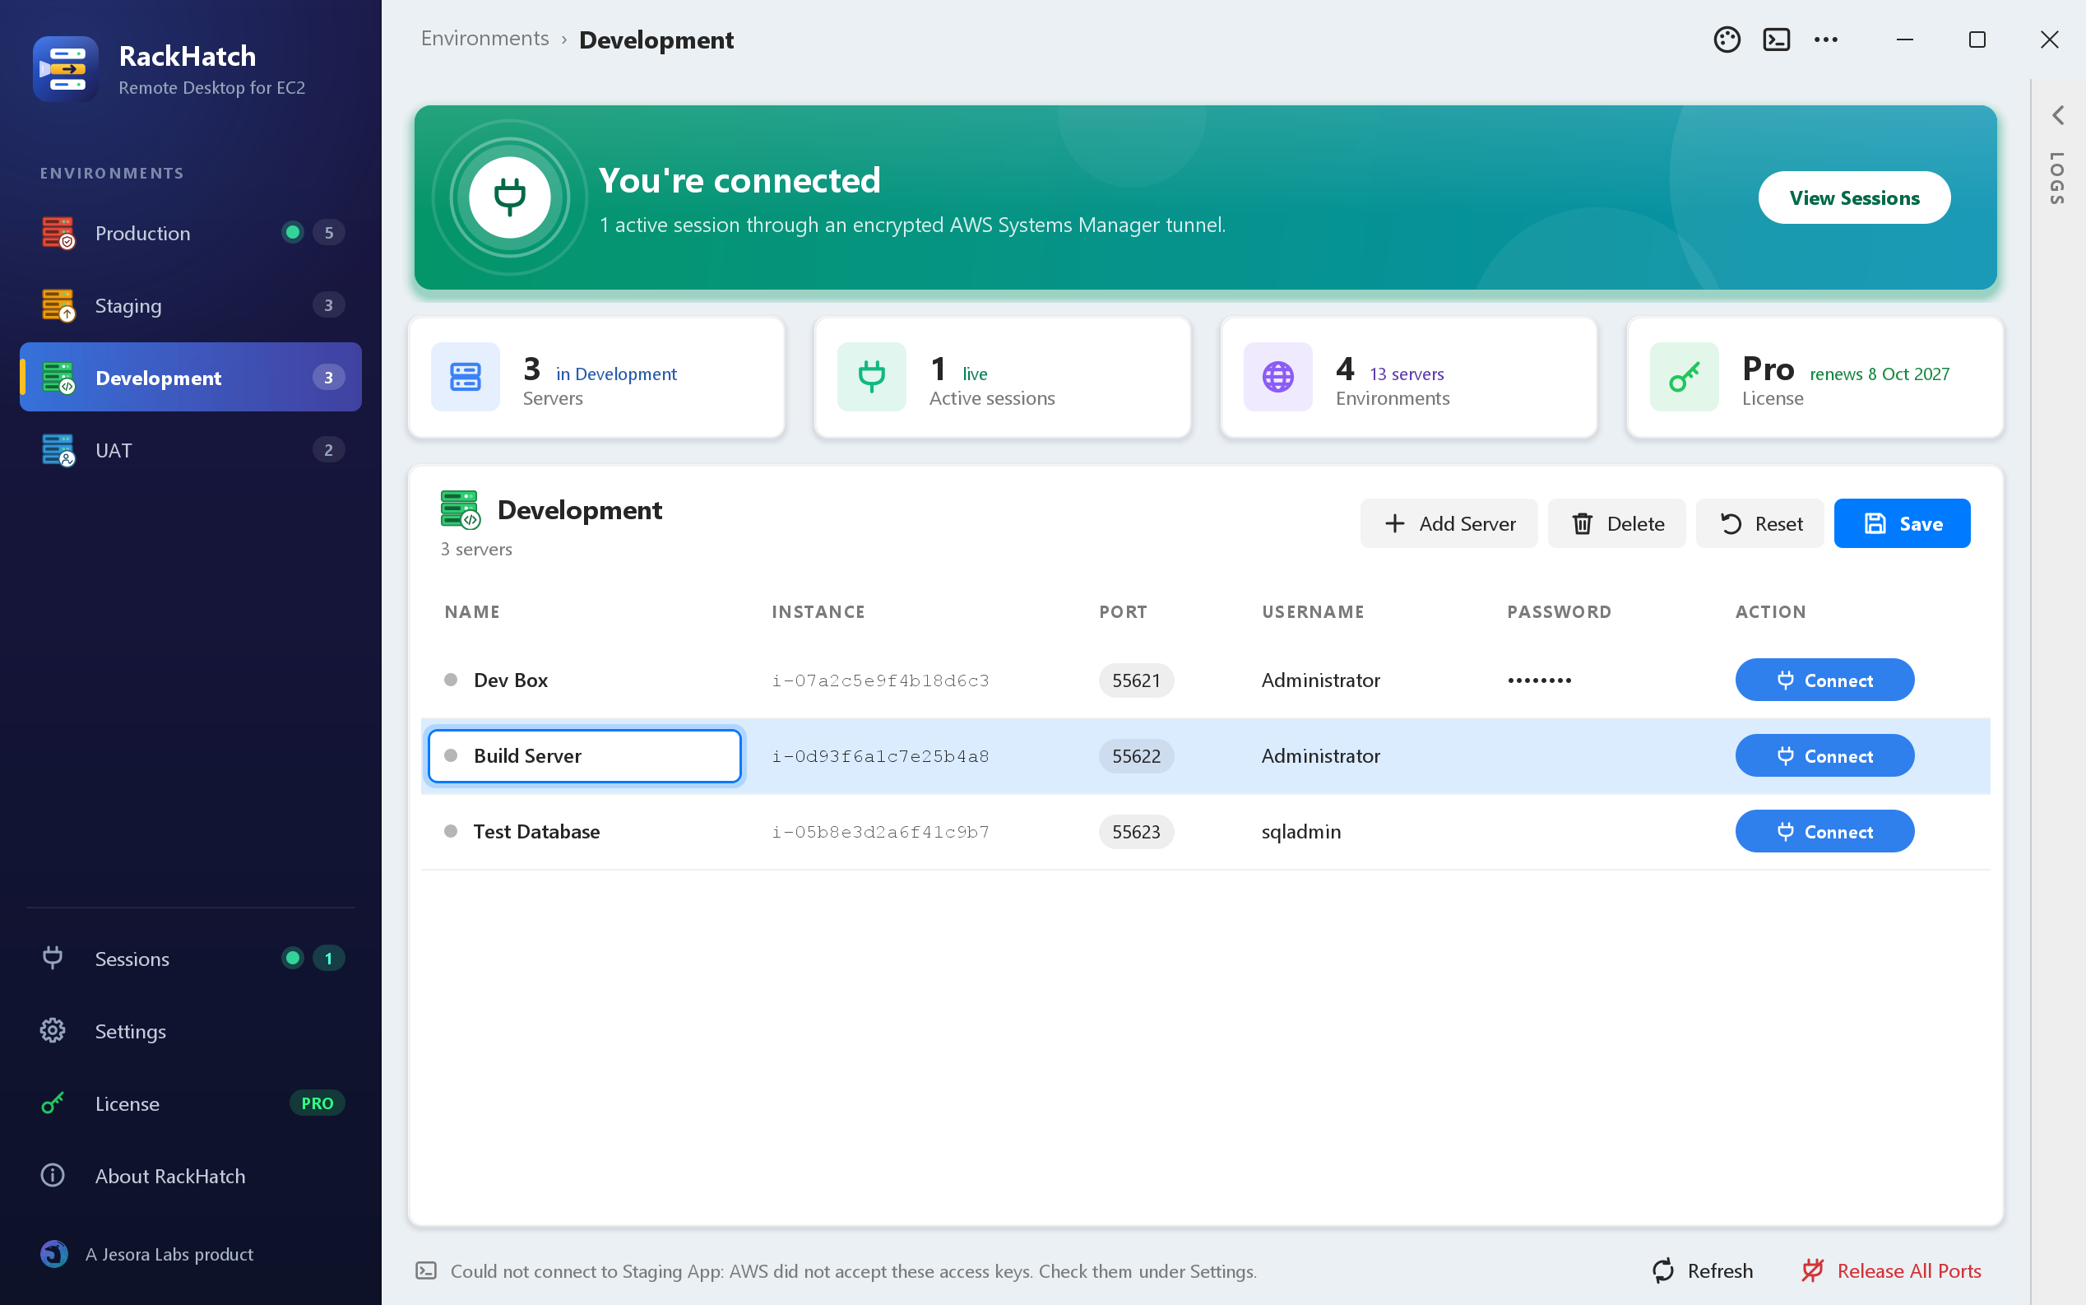This screenshot has height=1305, width=2086.
Task: Open About RackHatch
Action: pos(191,1176)
